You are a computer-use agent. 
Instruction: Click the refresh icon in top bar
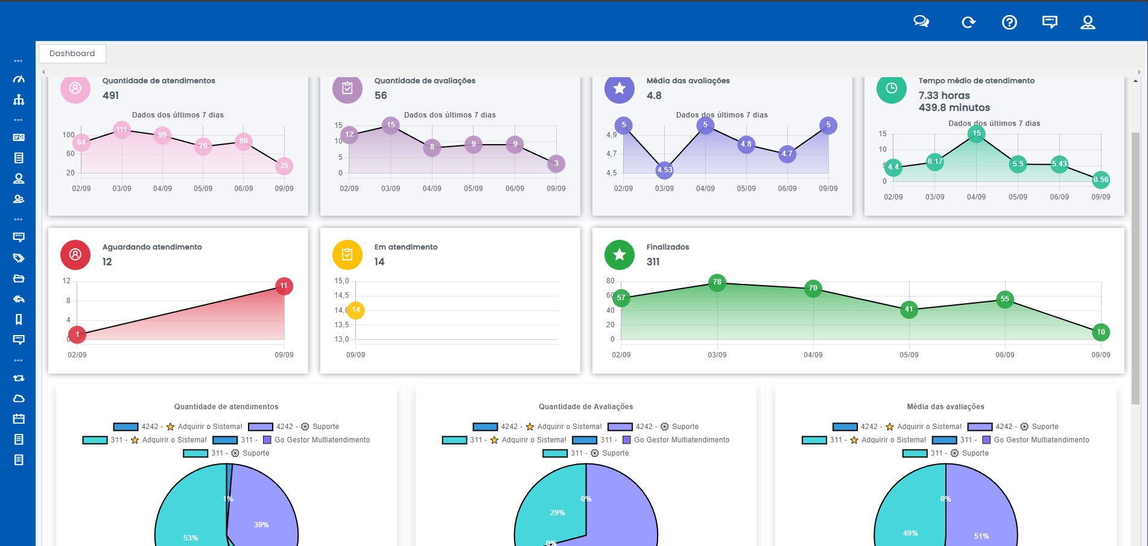coord(968,22)
